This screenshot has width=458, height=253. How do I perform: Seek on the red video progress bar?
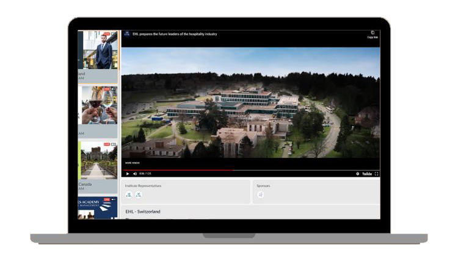(x=250, y=169)
